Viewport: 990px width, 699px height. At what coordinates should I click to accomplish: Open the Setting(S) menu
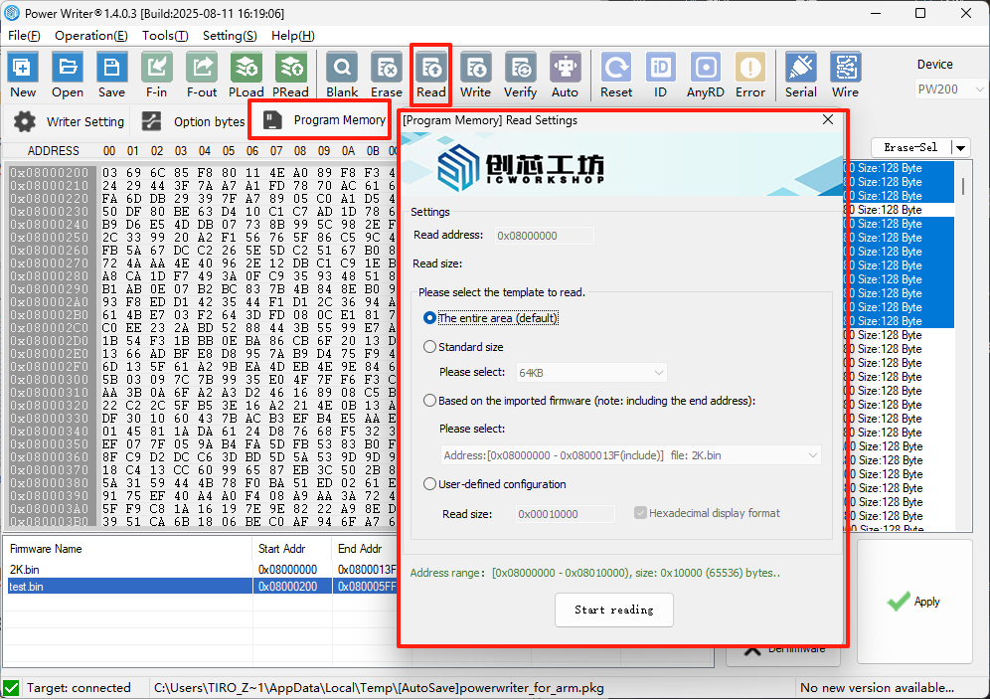click(230, 36)
